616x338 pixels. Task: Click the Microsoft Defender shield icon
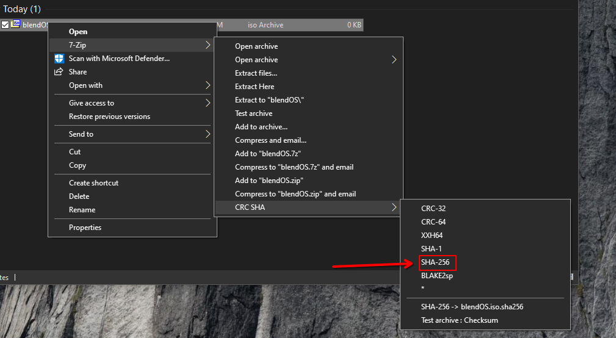pyautogui.click(x=59, y=59)
